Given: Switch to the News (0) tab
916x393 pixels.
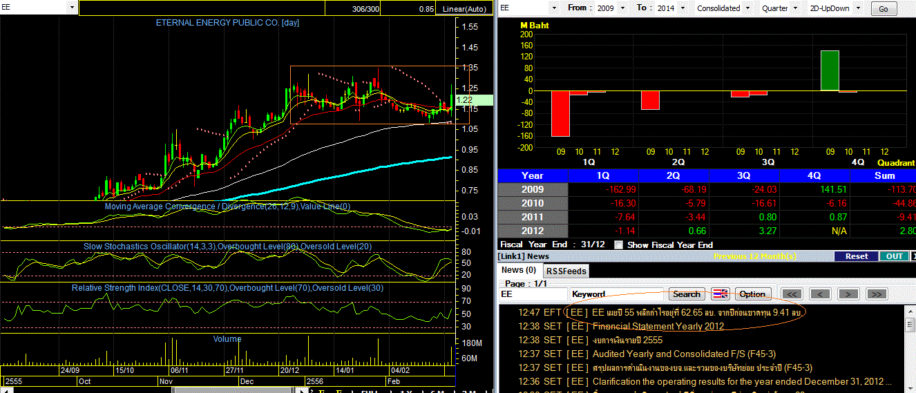Looking at the screenshot, I should [519, 270].
